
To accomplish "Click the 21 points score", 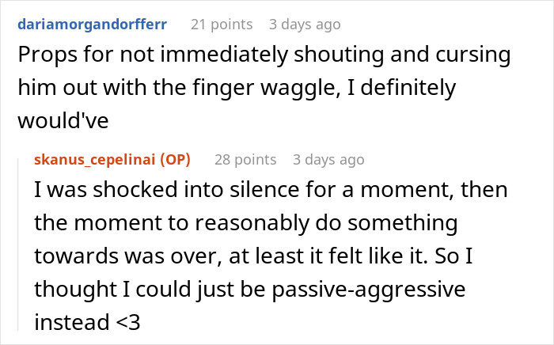I will click(222, 25).
